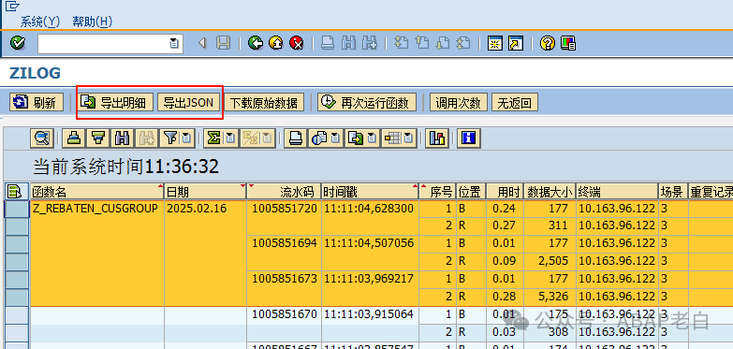733x349 pixels.
Task: Select timestamp cell 11:11:03,969217
Action: 370,279
